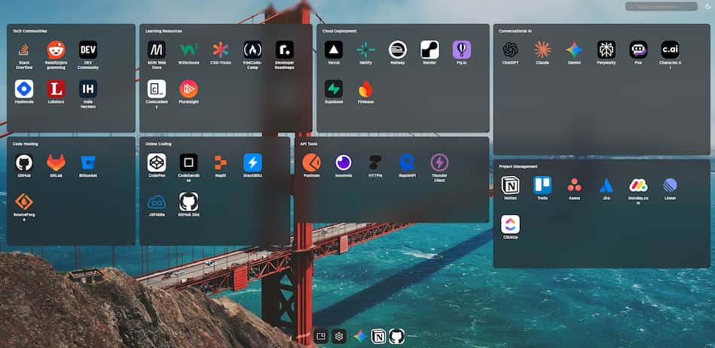
Task: Open ChatGPT in Conversational AI
Action: point(511,50)
